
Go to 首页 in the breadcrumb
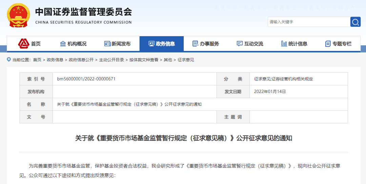click(37, 60)
